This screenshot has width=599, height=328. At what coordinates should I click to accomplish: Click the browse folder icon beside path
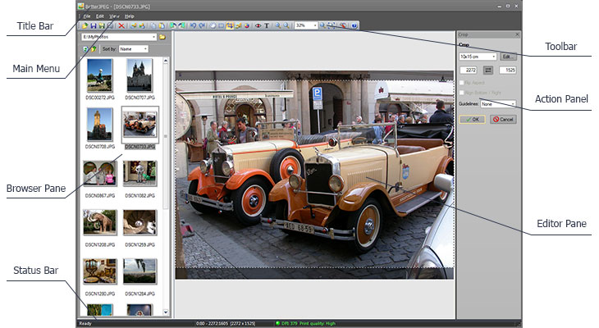pyautogui.click(x=162, y=37)
